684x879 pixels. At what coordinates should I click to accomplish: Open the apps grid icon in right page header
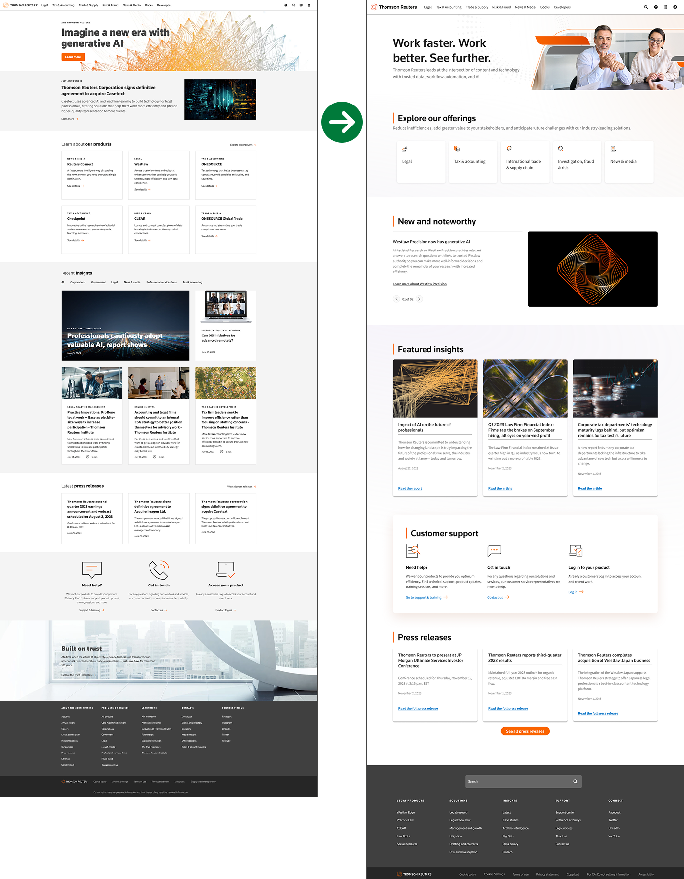665,7
